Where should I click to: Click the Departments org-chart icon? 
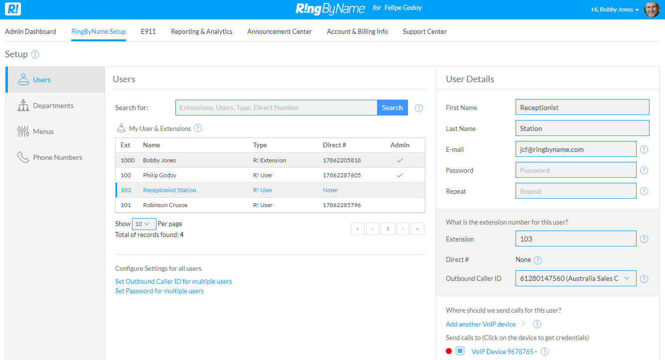[23, 105]
